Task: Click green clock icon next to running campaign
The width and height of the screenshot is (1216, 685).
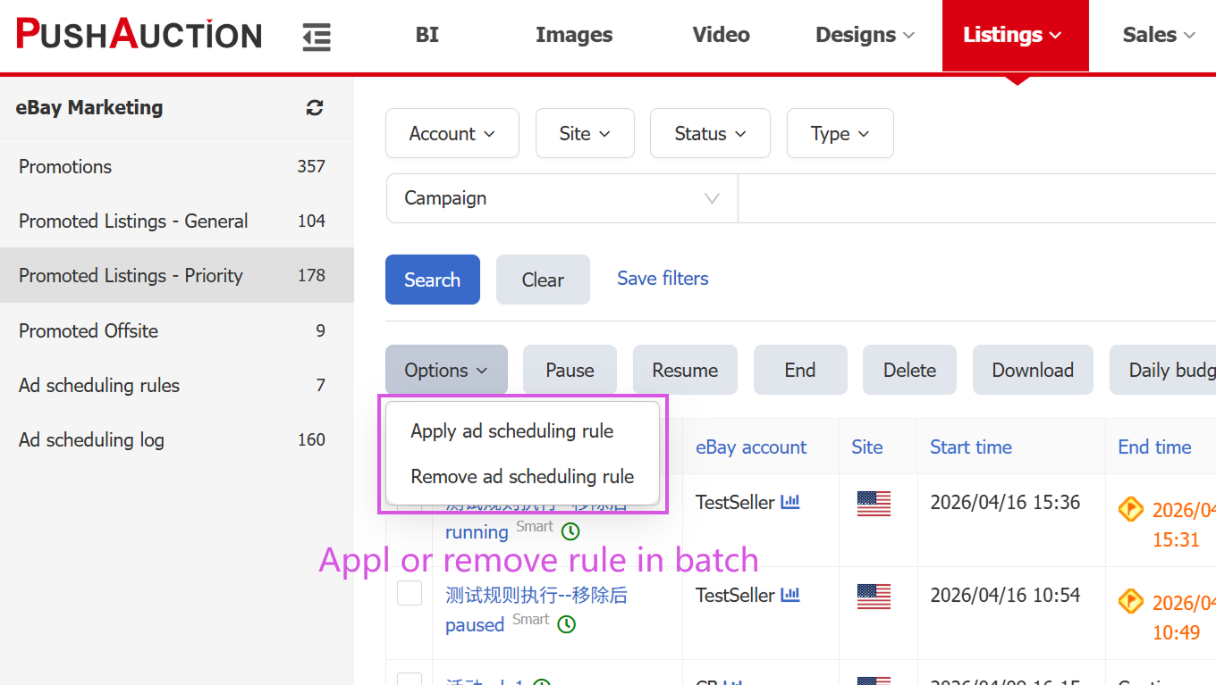Action: [x=570, y=531]
